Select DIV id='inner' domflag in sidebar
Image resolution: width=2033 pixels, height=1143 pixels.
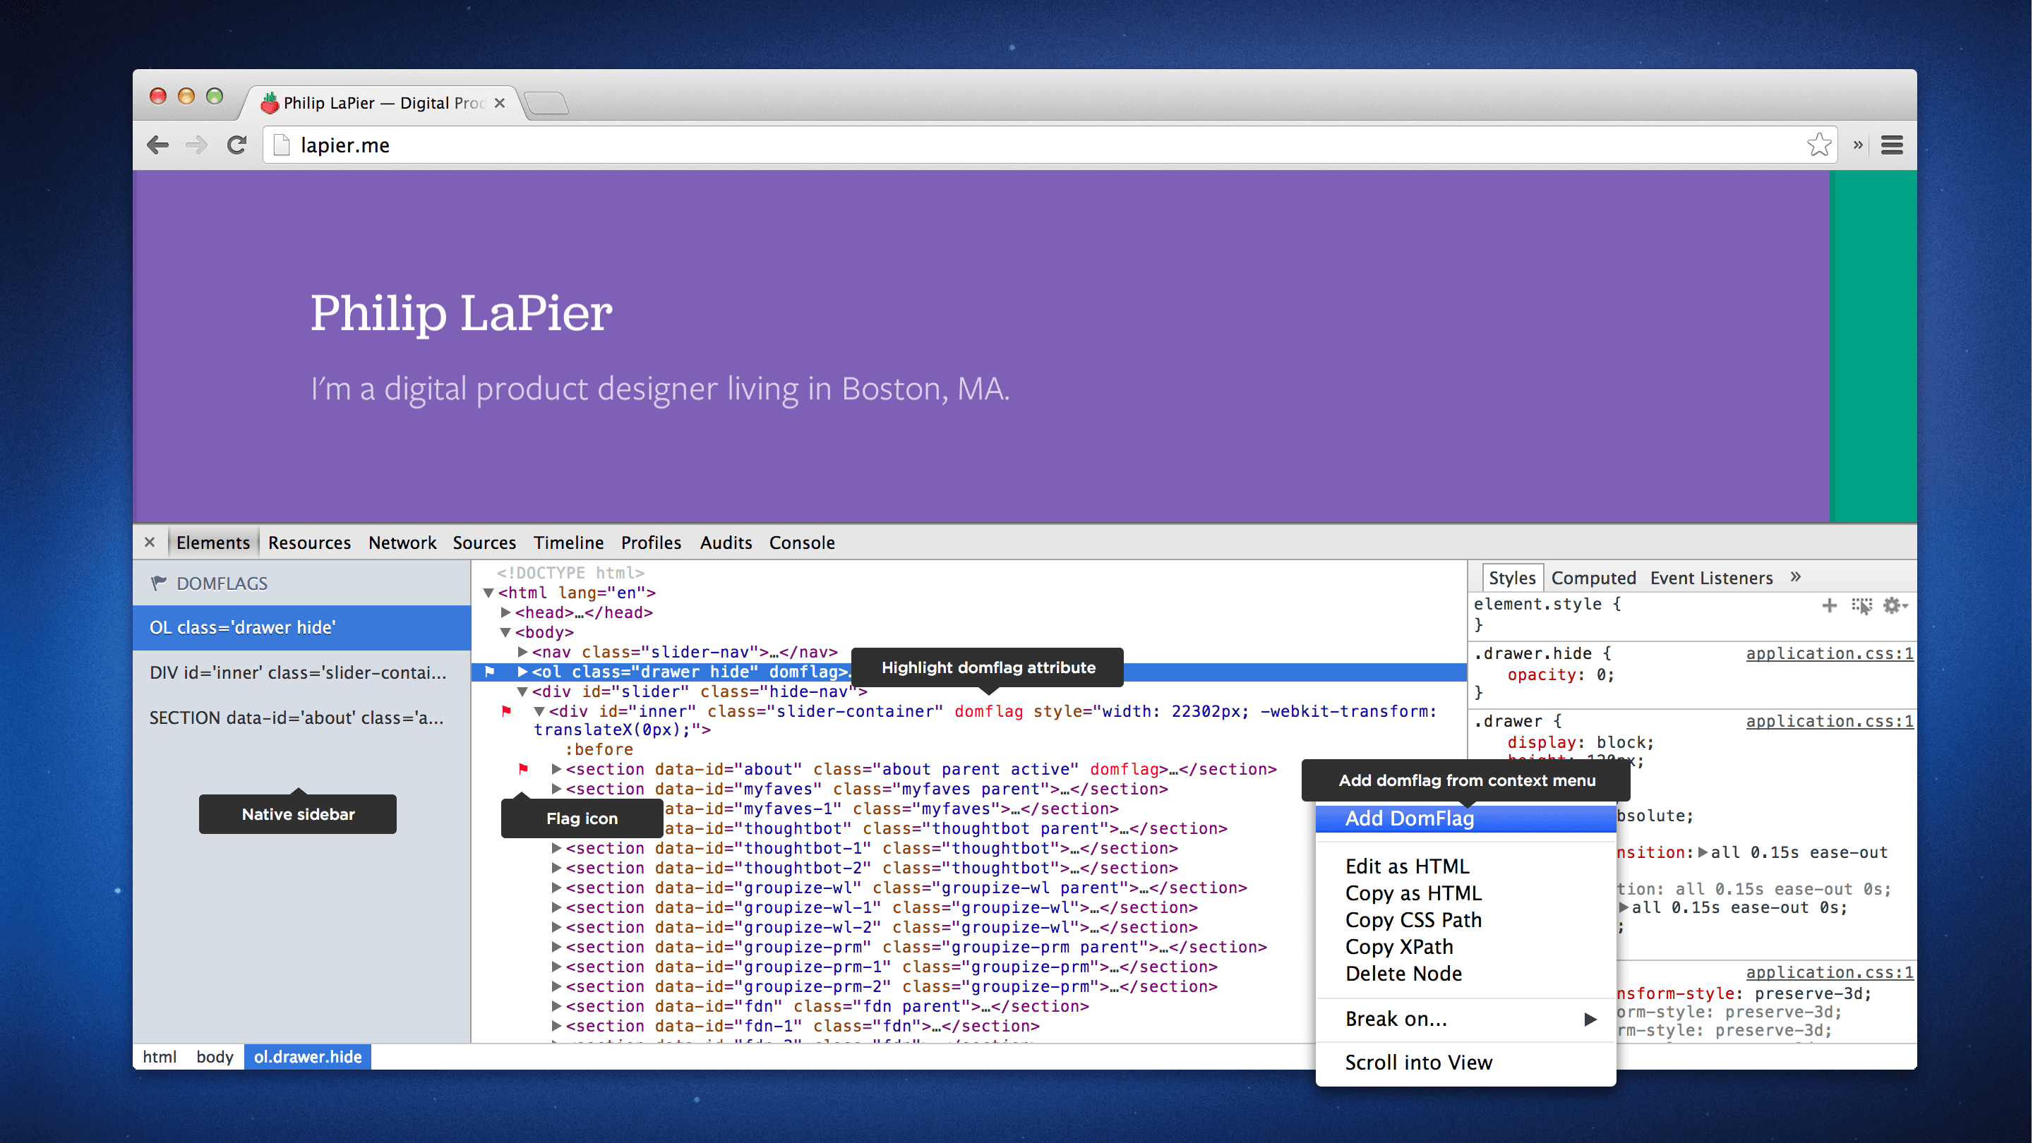coord(299,673)
